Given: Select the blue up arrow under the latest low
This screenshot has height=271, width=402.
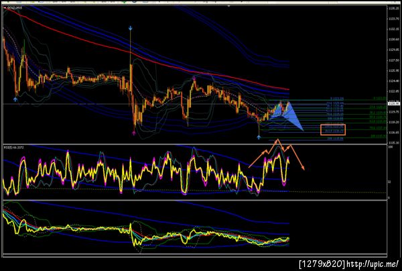Looking at the screenshot, I should tap(259, 138).
